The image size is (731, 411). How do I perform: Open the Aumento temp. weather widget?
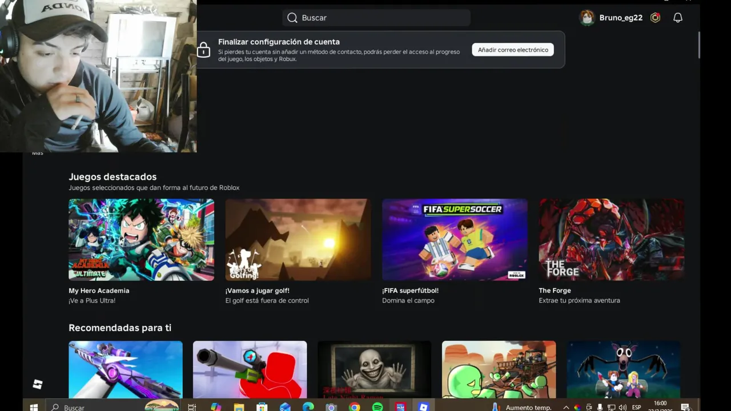pyautogui.click(x=523, y=407)
